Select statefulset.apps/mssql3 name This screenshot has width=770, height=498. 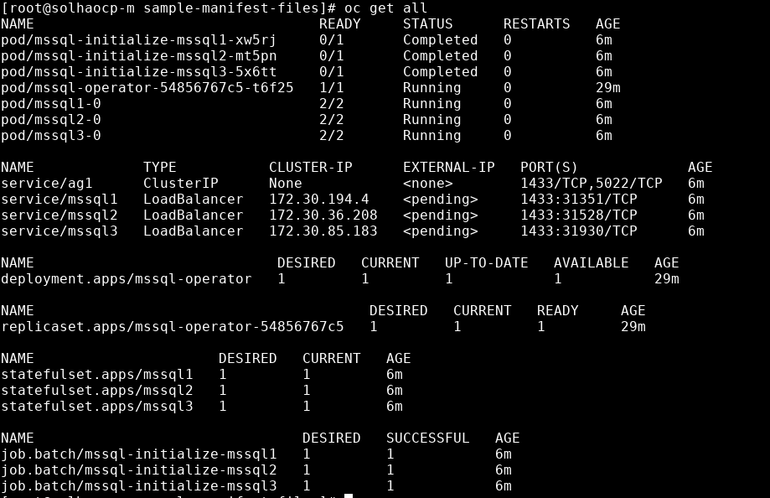tap(96, 407)
